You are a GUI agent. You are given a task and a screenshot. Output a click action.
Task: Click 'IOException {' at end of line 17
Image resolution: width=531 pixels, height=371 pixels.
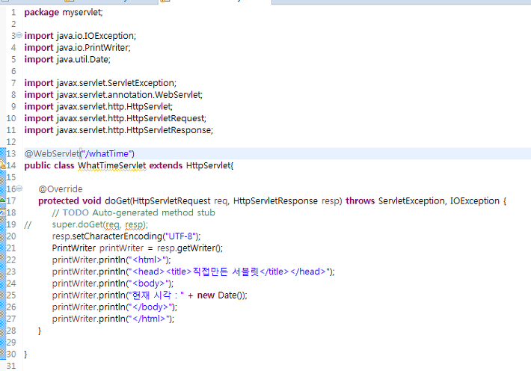pyautogui.click(x=478, y=201)
